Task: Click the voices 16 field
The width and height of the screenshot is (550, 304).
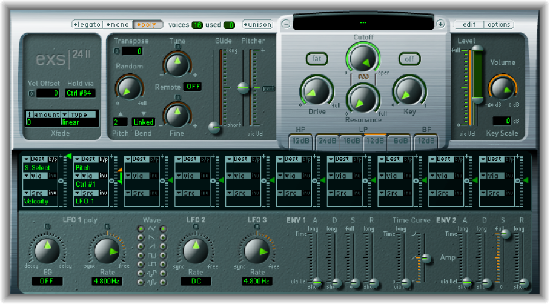Action: [197, 25]
